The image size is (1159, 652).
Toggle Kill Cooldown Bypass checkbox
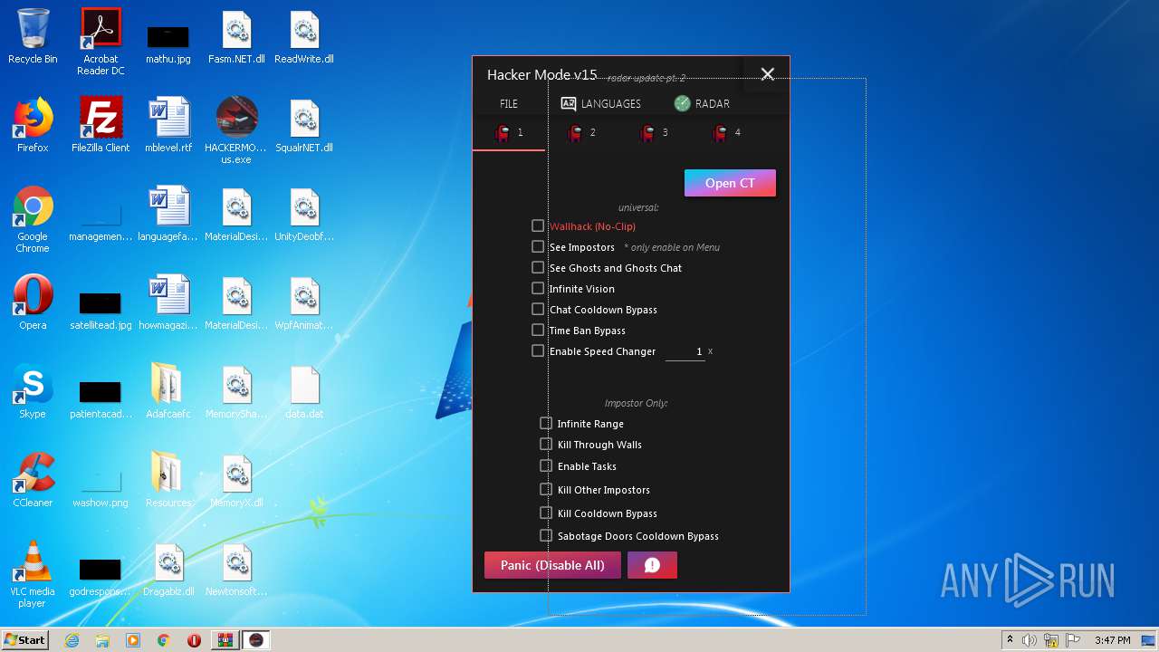pyautogui.click(x=546, y=513)
